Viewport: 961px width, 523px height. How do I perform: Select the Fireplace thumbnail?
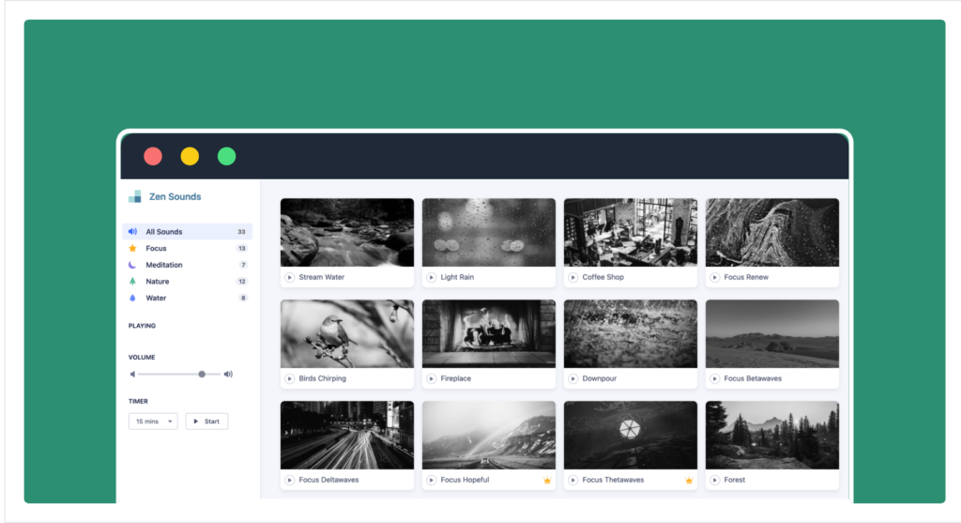pyautogui.click(x=488, y=333)
